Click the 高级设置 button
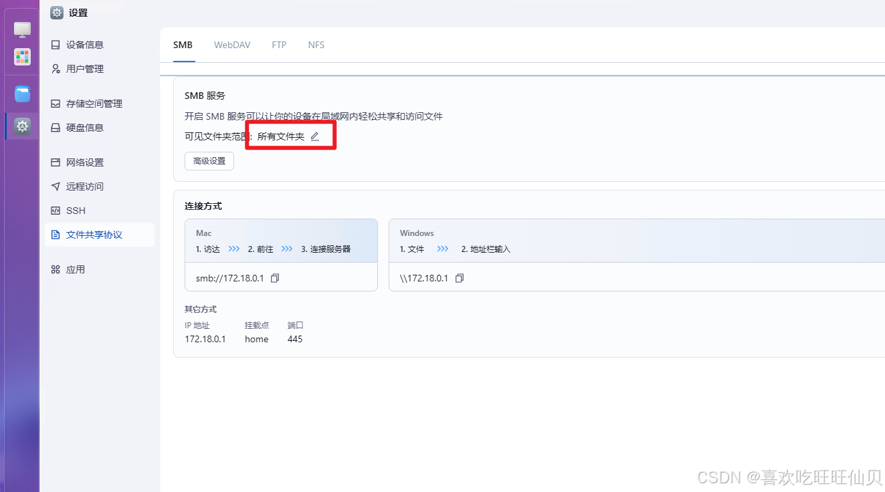The height and width of the screenshot is (492, 885). tap(209, 161)
